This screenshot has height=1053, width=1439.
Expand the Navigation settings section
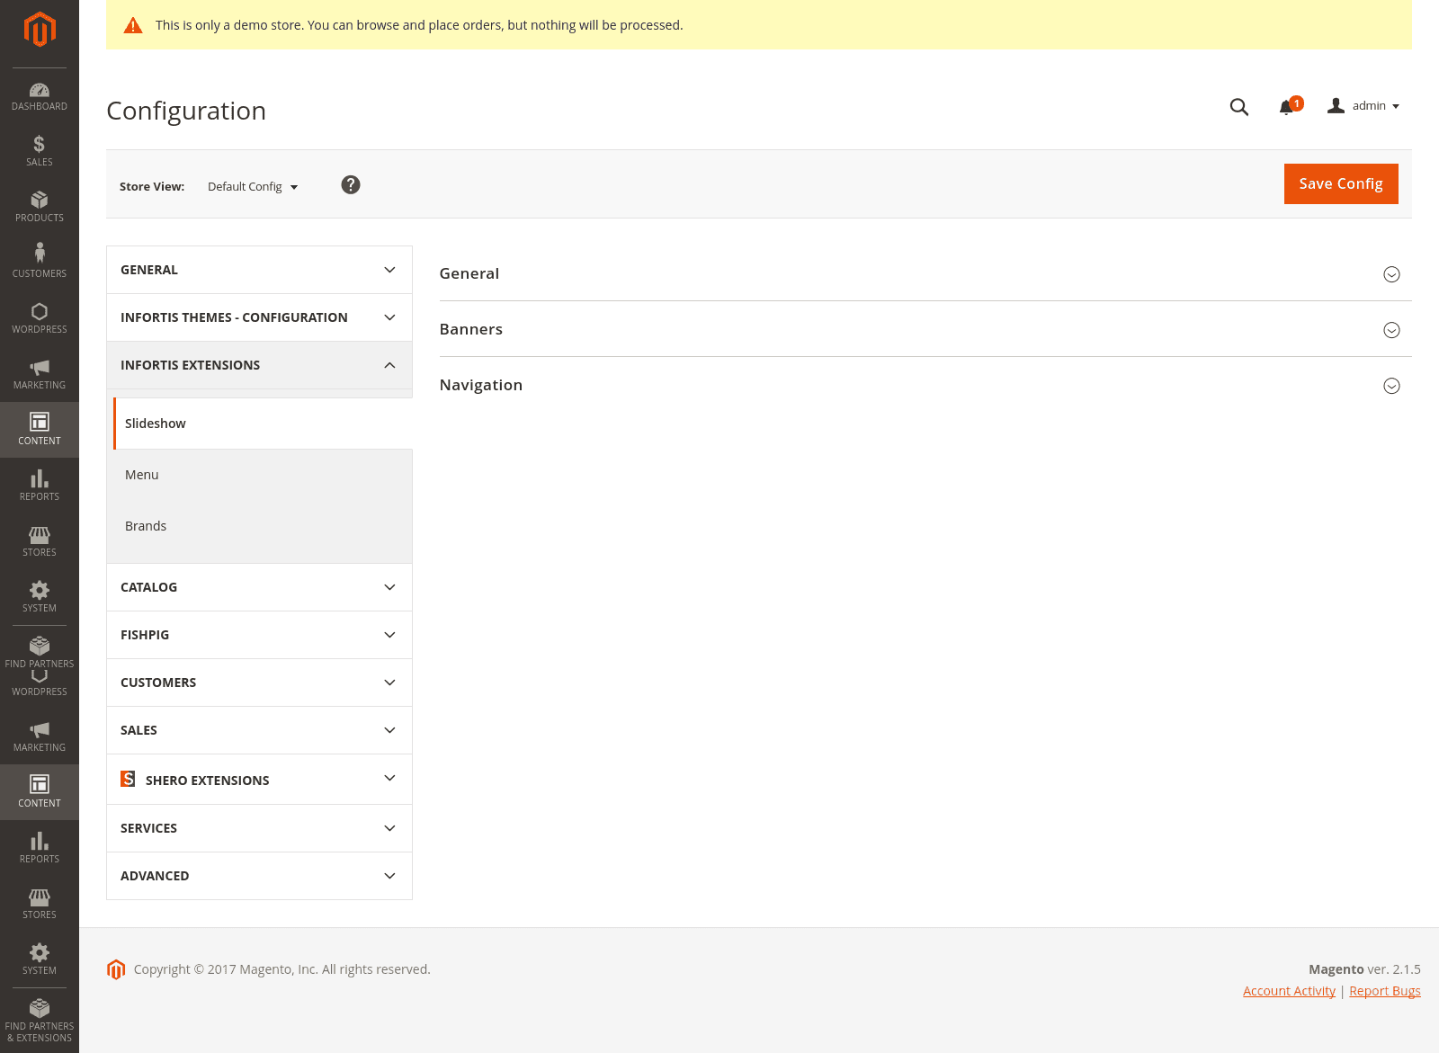pos(925,385)
